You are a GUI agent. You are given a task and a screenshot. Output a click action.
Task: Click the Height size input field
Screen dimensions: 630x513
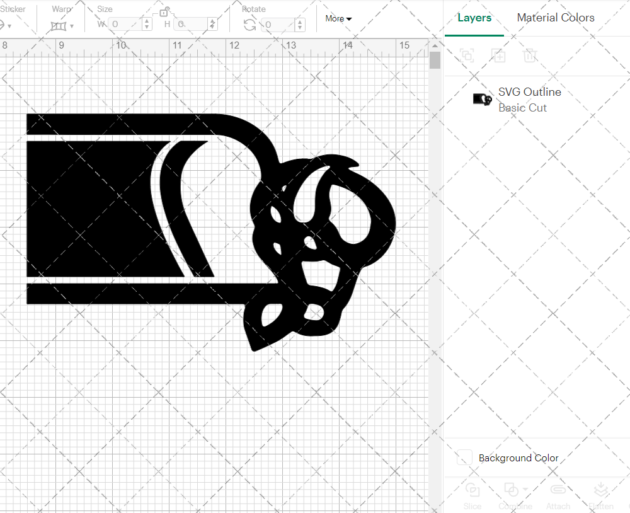pos(192,24)
